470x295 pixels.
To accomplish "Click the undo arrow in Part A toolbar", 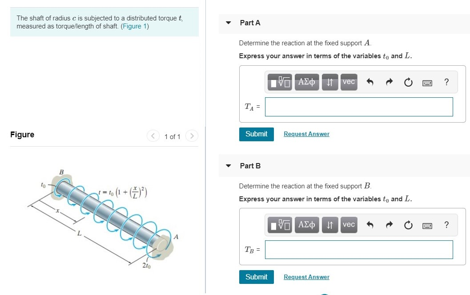I will [x=370, y=82].
